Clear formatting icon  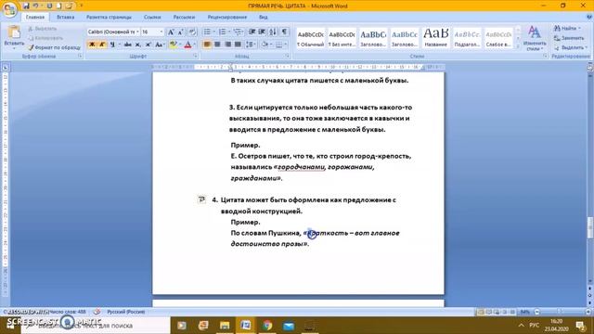192,32
